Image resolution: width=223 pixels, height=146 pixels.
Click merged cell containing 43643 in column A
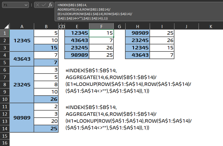22,59
